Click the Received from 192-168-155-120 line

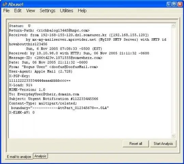click(x=79, y=35)
